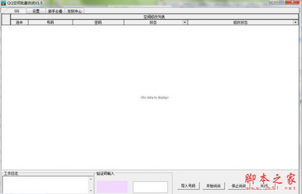Maximize the QQ空间批量说说 window
The height and width of the screenshot is (194, 302).
281,2
